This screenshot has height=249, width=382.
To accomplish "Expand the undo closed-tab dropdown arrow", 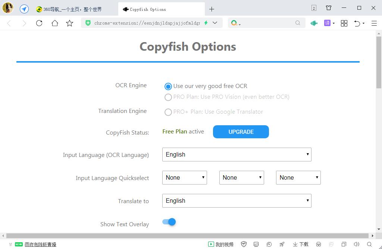I will [363, 23].
